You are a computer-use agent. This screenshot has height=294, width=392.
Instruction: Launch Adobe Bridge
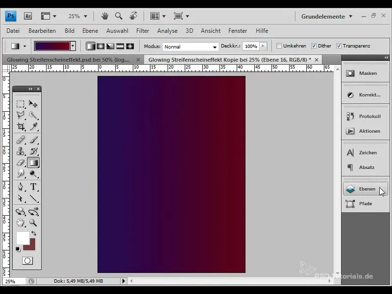coord(28,16)
